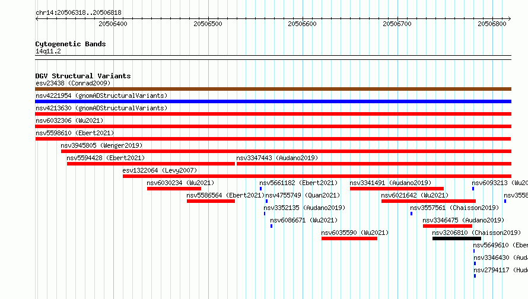Click the small blue marker under nsv5661182
The height and width of the screenshot is (299, 528).
[x=260, y=189]
